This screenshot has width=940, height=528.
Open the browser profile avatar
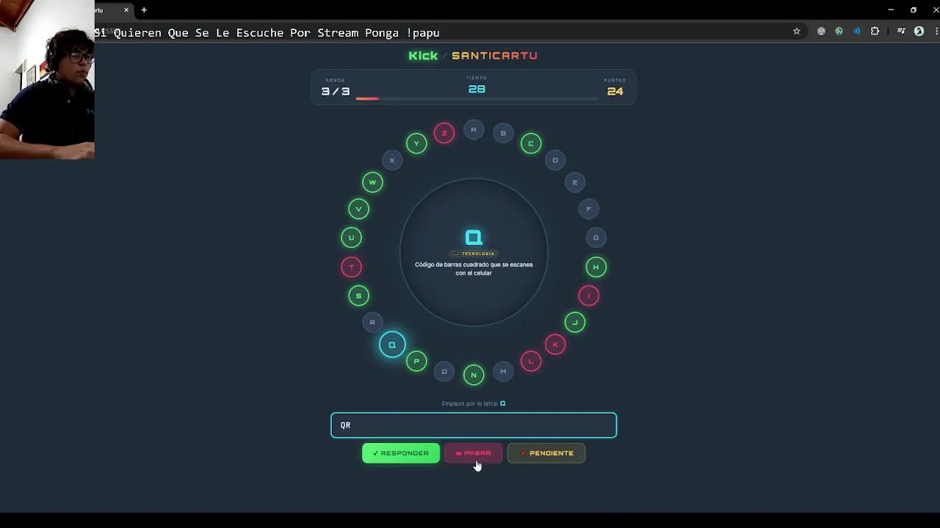click(x=919, y=32)
